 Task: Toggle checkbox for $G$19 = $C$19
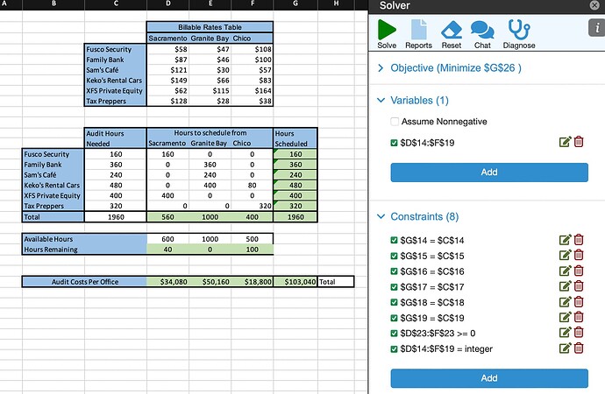[394, 318]
